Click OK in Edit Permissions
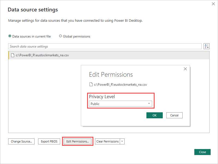Screen dimensions: 218x164 pos(154,115)
